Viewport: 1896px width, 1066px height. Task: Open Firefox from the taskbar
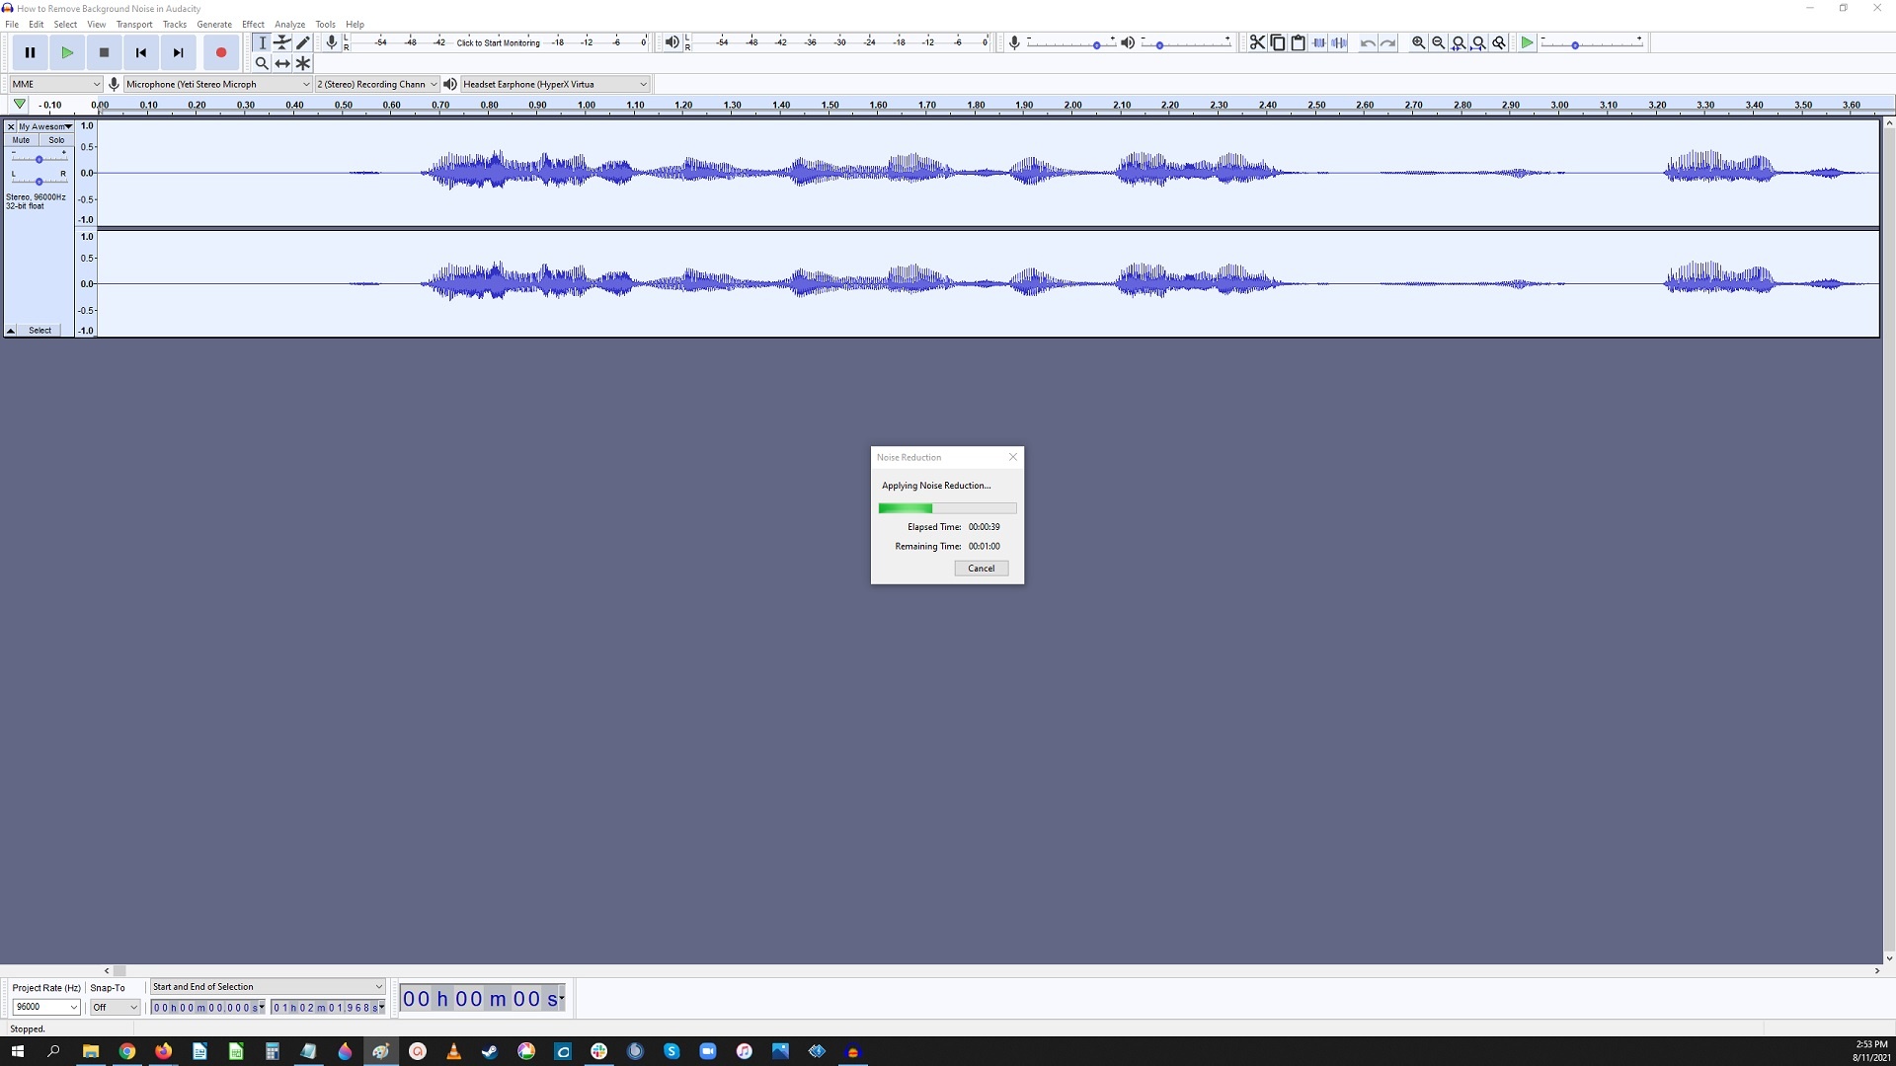click(x=163, y=1052)
